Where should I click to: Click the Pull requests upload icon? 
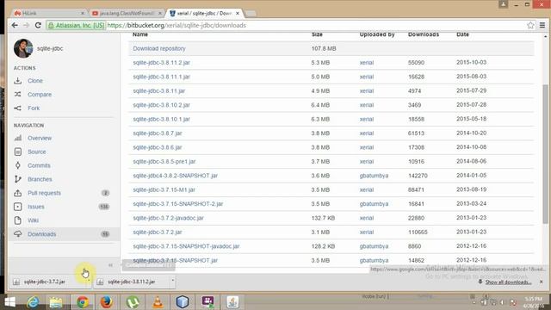tap(17, 193)
